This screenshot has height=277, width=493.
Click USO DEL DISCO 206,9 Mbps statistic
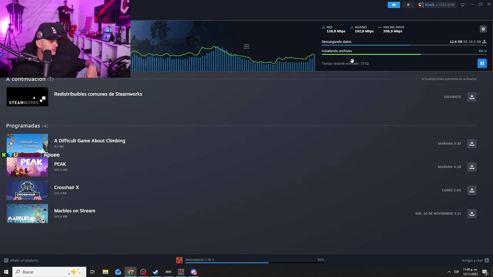coord(391,29)
